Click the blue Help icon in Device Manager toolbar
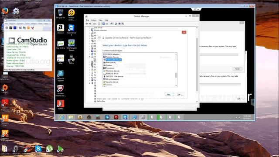 click(103, 24)
